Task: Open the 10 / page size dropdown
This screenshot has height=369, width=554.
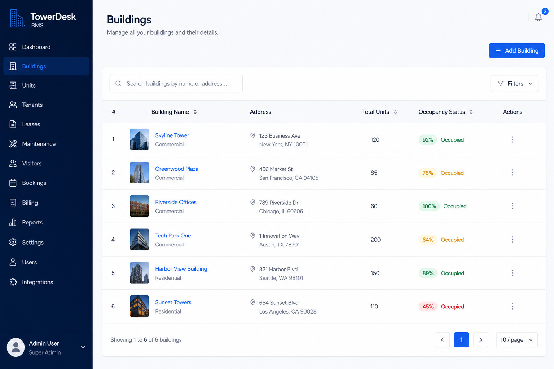Action: 517,340
